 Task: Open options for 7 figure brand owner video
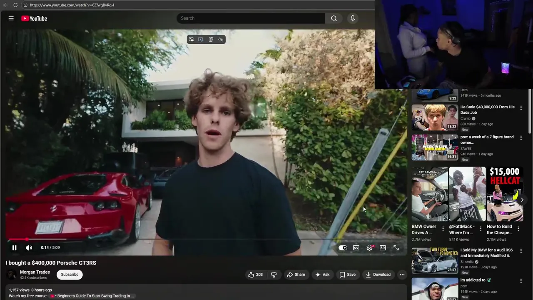[521, 138]
